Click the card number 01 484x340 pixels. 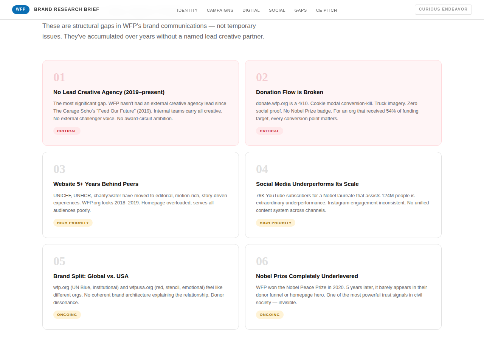click(59, 77)
